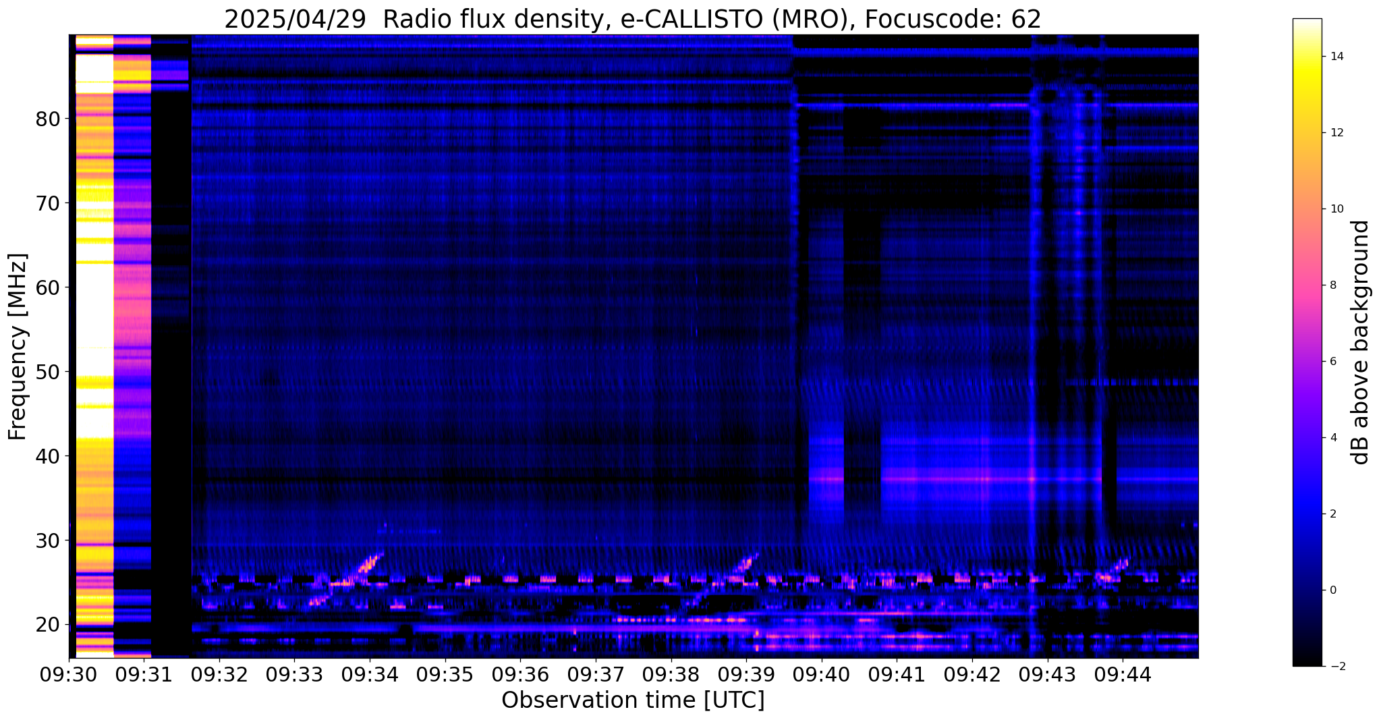Click the 09:30 time tick label
This screenshot has height=720, width=1381.
click(x=69, y=675)
